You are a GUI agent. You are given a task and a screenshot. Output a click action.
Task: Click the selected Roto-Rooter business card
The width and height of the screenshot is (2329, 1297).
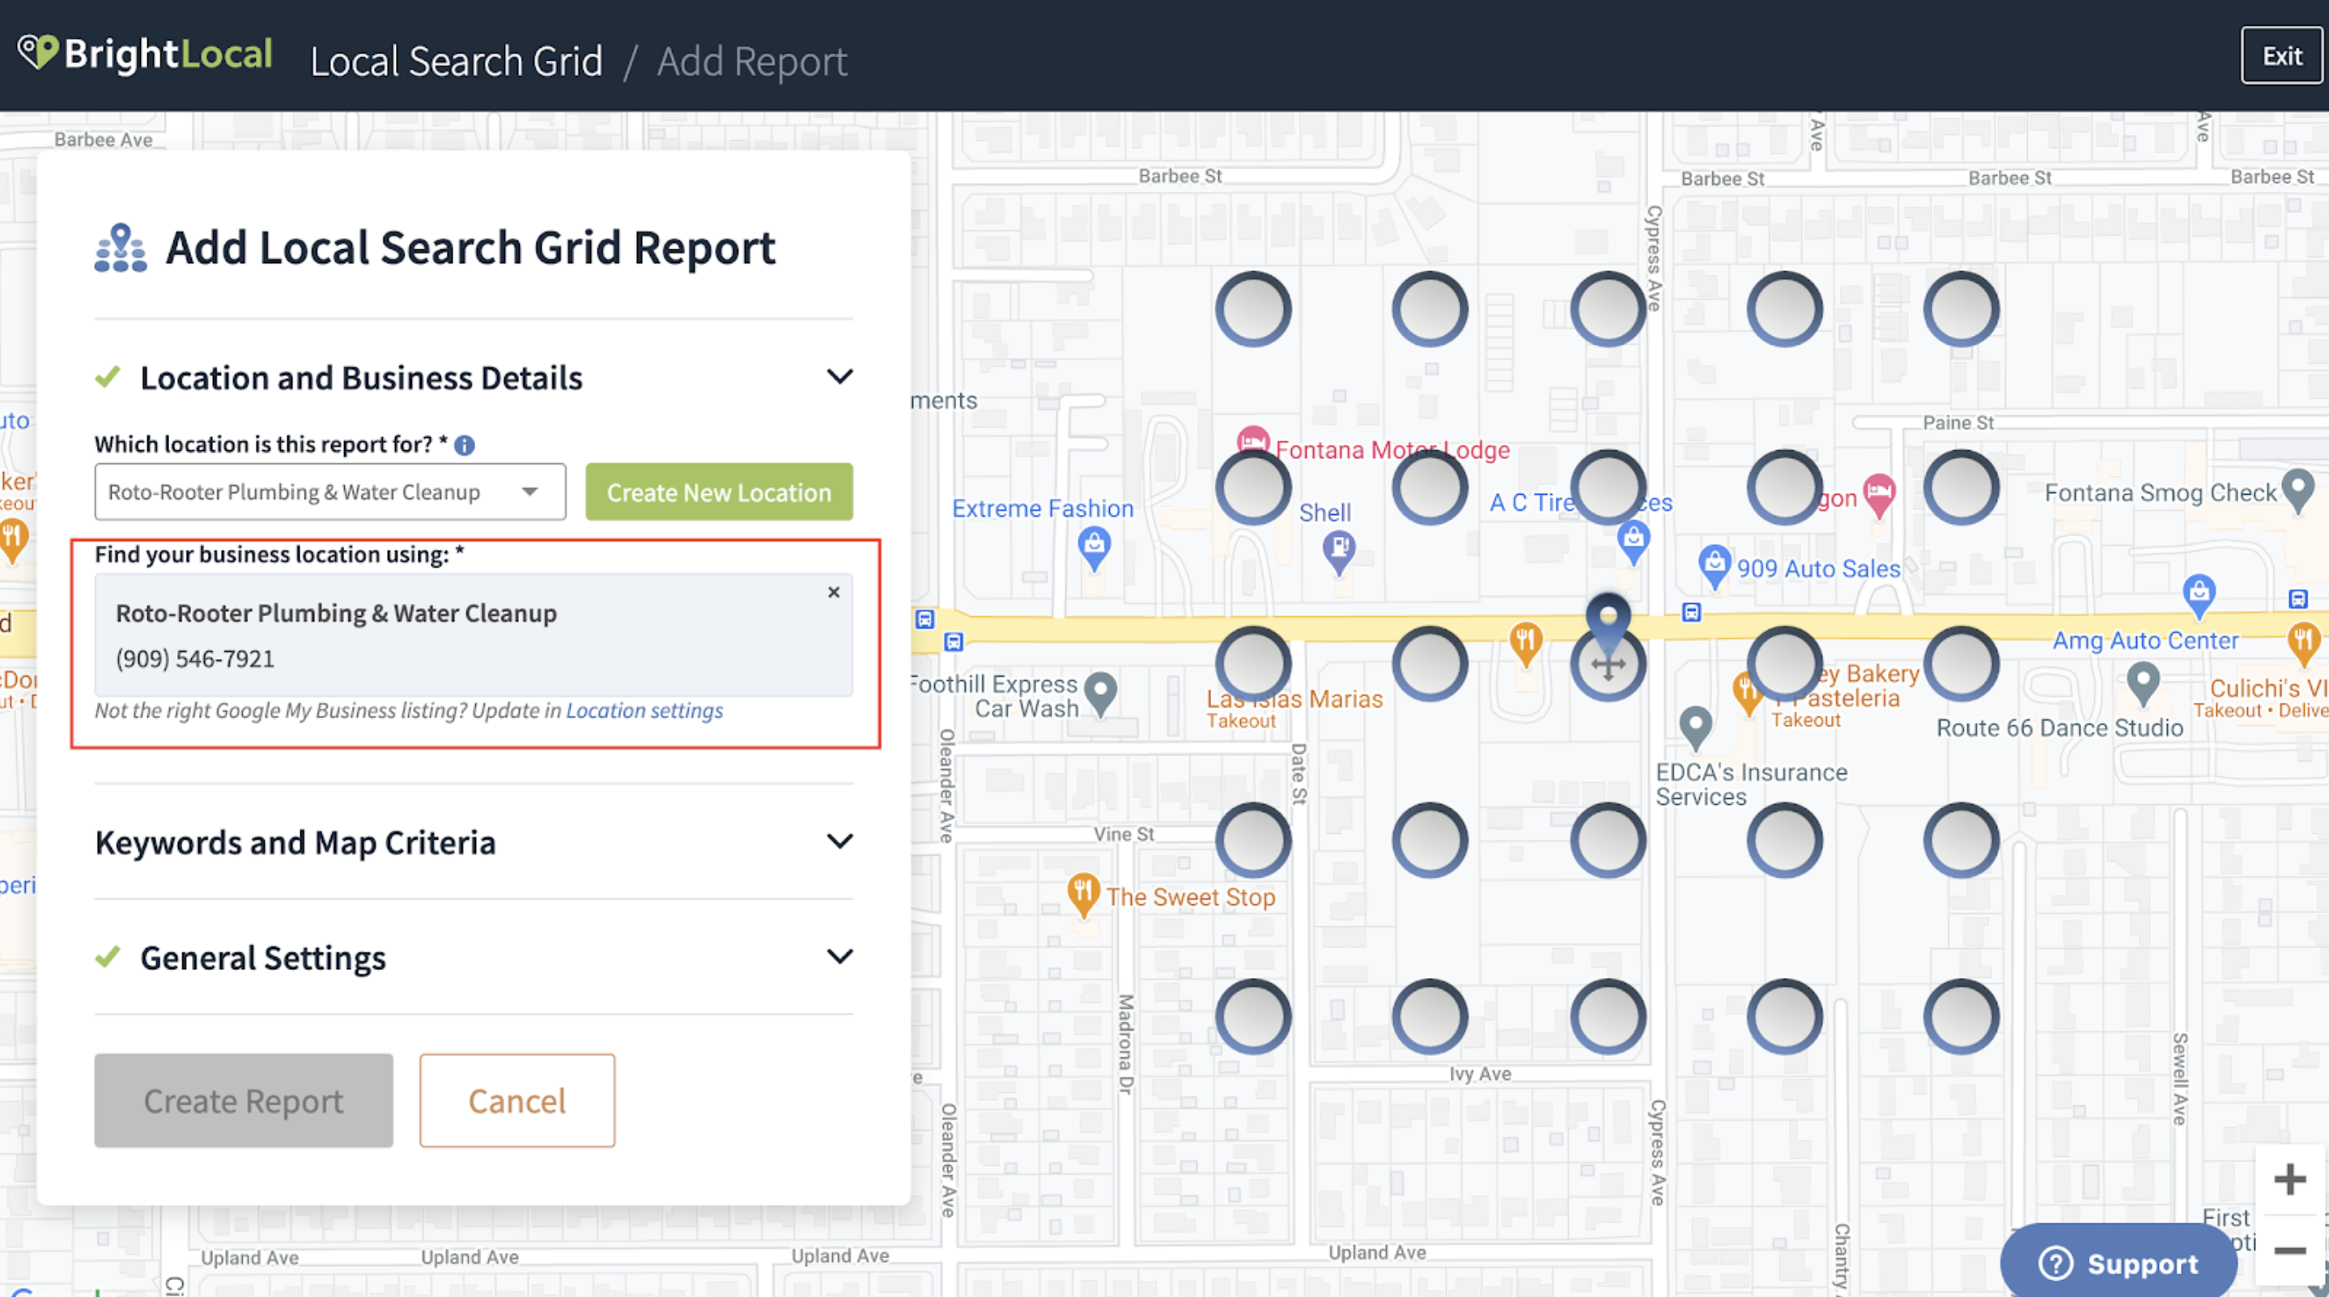474,635
